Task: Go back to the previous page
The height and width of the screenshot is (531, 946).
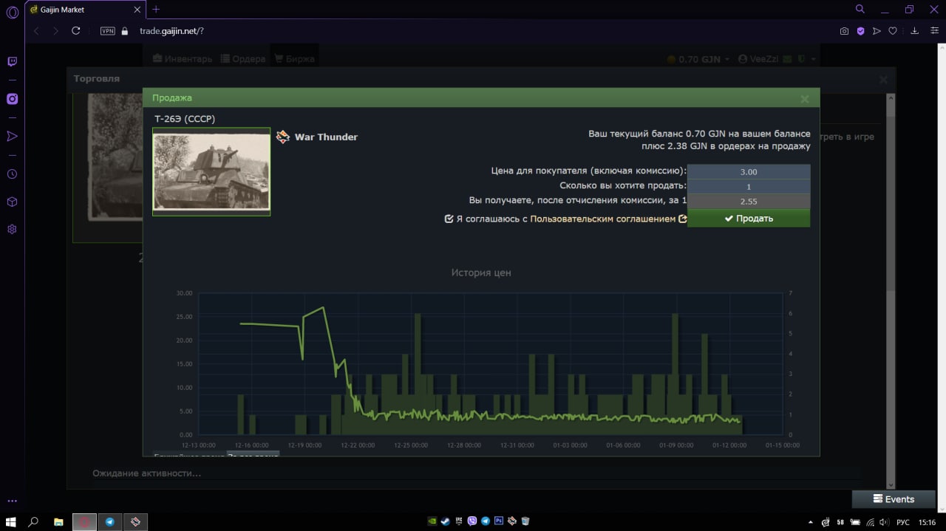Action: tap(36, 31)
